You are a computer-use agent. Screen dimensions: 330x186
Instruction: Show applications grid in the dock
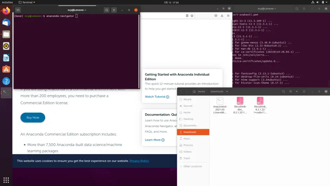[6, 180]
